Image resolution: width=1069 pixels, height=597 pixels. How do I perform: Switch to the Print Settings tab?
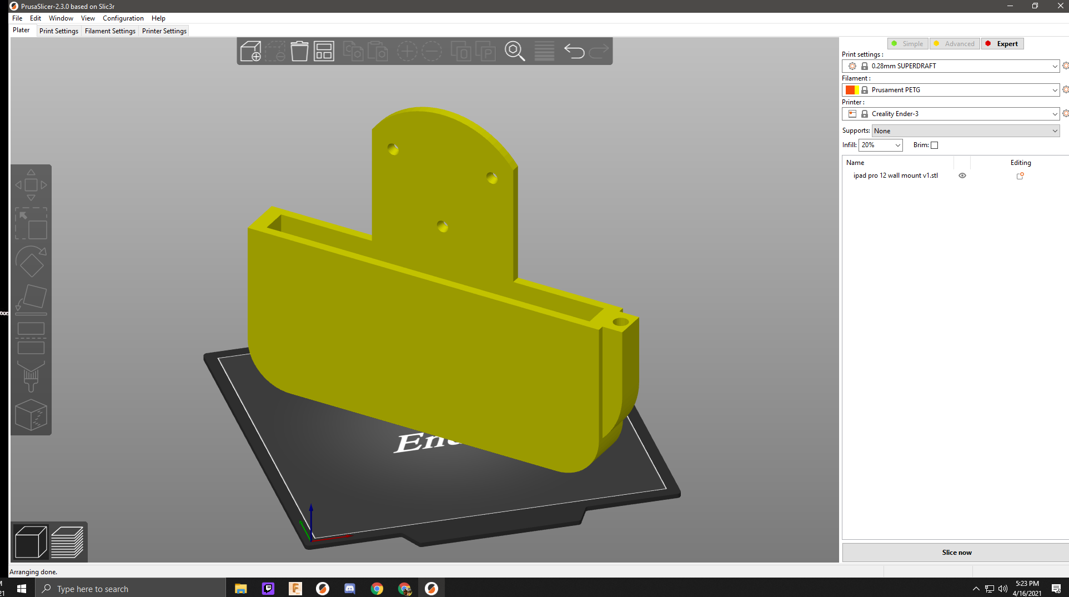[59, 31]
